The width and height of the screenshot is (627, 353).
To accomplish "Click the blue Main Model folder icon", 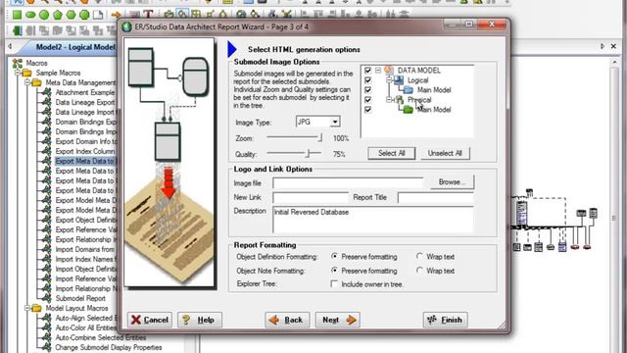I will [409, 90].
